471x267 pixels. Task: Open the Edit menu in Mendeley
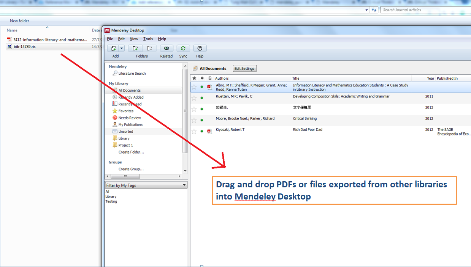[x=121, y=39]
